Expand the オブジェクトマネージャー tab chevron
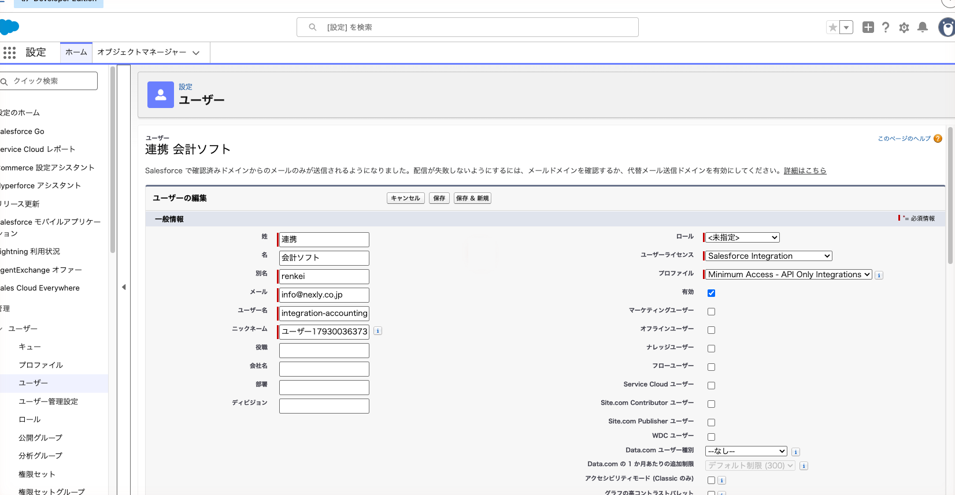The image size is (955, 495). pos(196,53)
